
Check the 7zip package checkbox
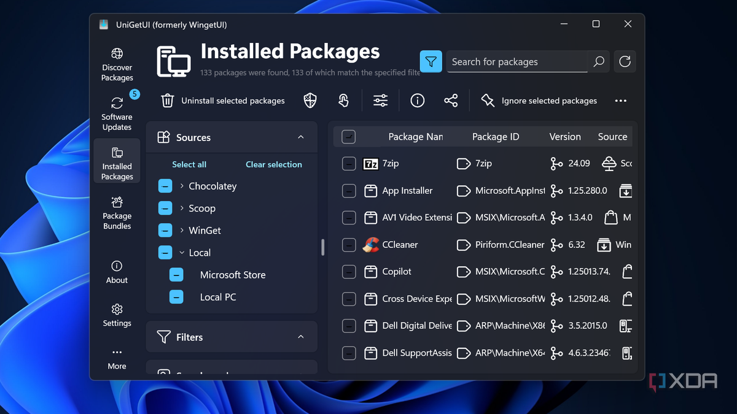tap(349, 164)
